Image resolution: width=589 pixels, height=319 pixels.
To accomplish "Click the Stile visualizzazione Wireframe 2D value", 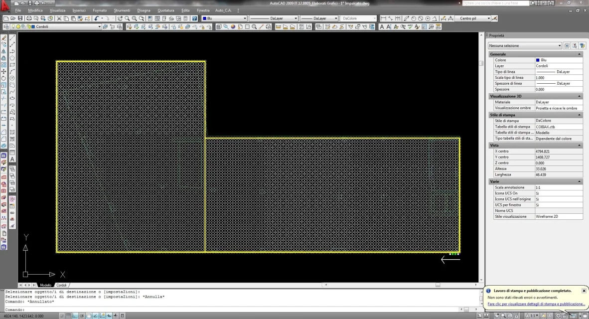I will click(559, 216).
